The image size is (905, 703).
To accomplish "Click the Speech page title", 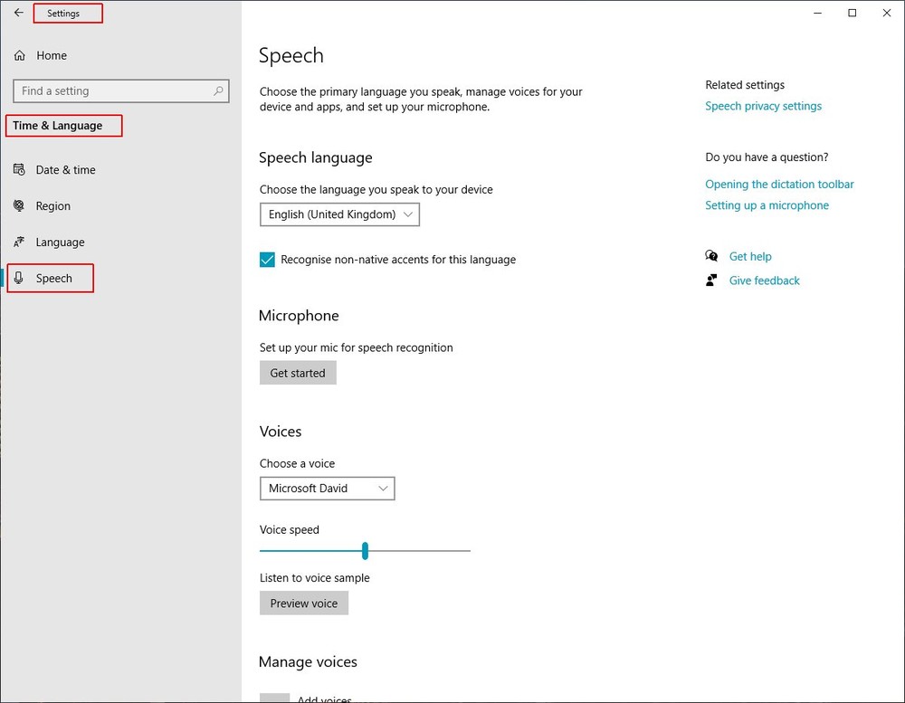I will tap(291, 56).
